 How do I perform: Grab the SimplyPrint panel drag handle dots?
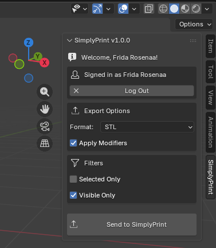pos(193,41)
